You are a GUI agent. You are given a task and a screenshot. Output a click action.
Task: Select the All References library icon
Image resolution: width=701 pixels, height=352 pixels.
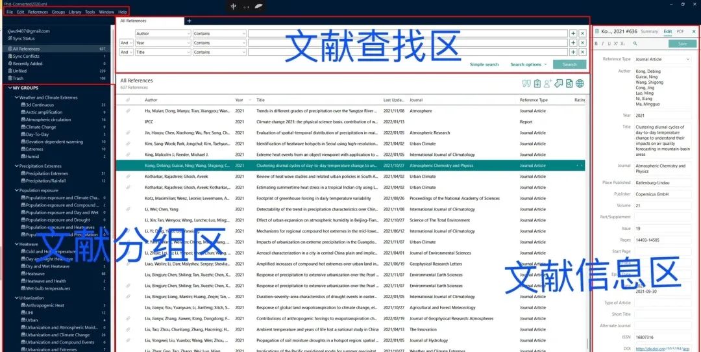tap(10, 49)
